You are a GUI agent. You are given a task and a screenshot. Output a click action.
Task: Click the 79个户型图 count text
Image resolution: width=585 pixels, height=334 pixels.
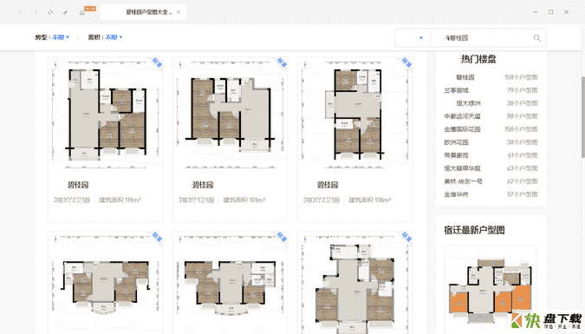point(522,90)
